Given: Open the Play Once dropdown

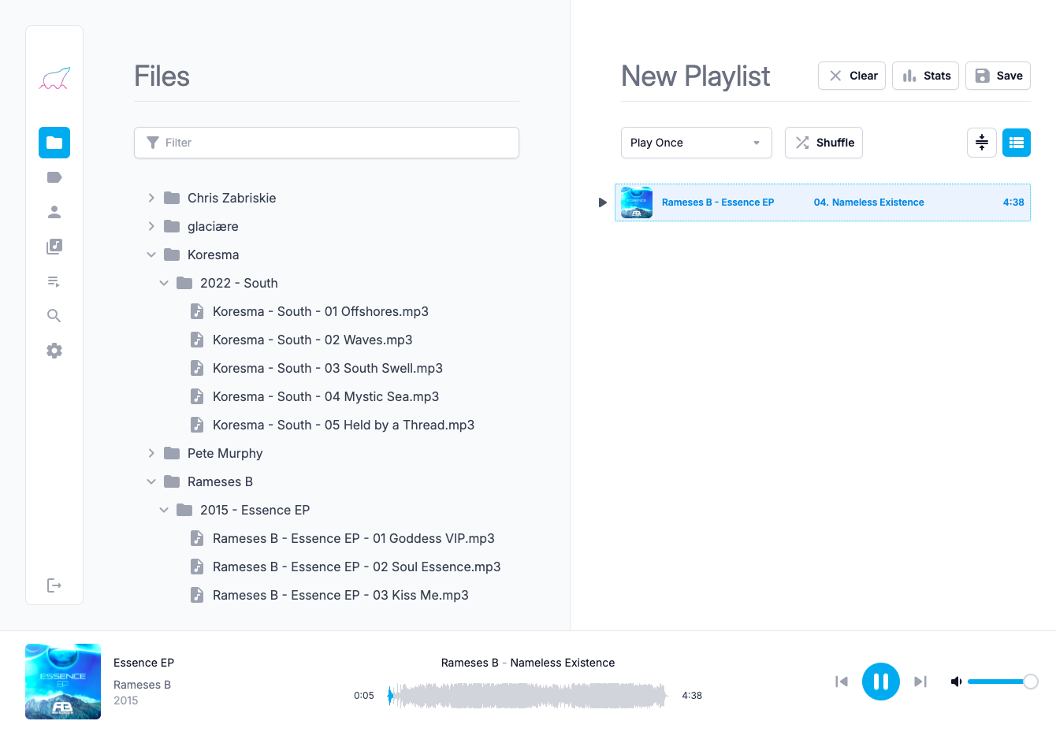Looking at the screenshot, I should 697,143.
